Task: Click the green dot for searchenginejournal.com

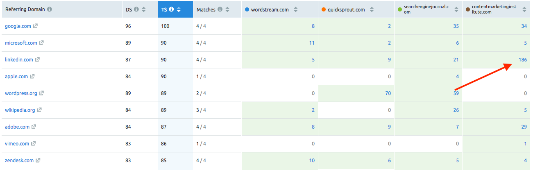Action: tap(399, 9)
